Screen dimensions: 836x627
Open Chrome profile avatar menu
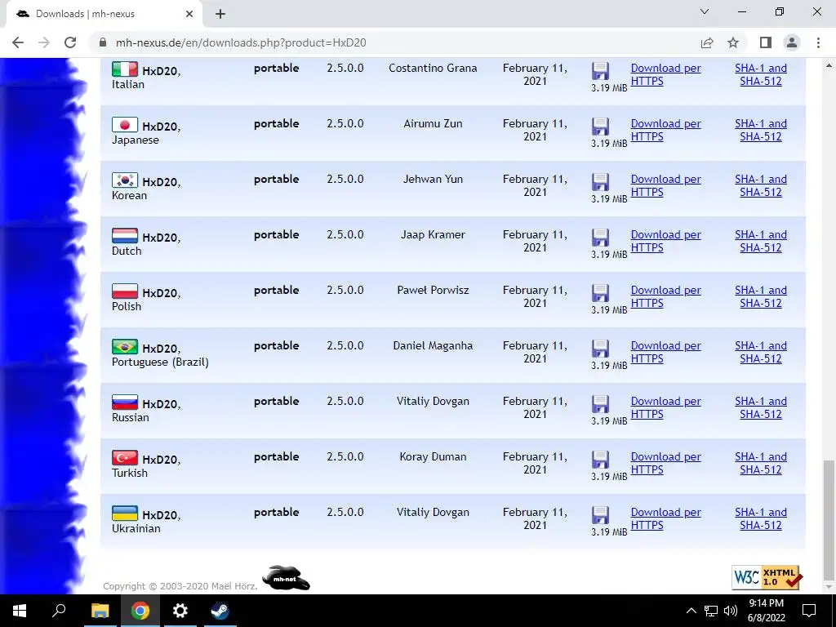click(792, 42)
